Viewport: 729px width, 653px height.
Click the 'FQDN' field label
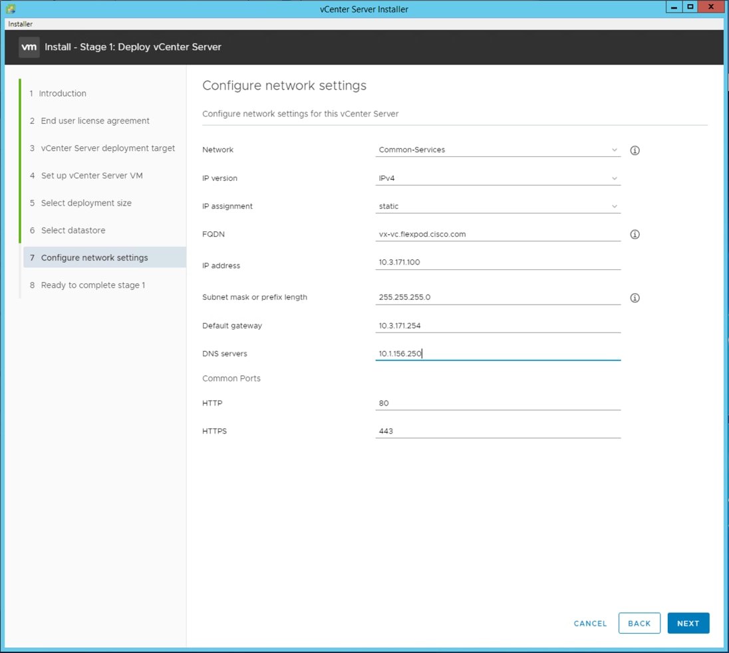pos(214,234)
